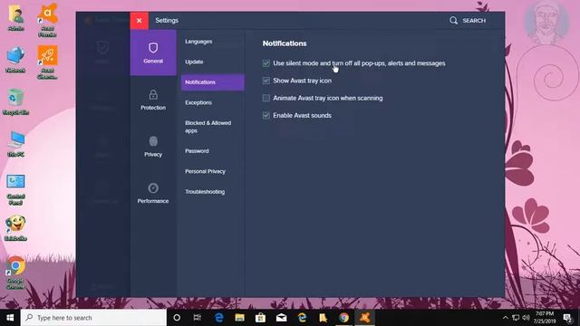Image resolution: width=580 pixels, height=326 pixels.
Task: Click the volume speaker tray icon
Action: (x=526, y=318)
